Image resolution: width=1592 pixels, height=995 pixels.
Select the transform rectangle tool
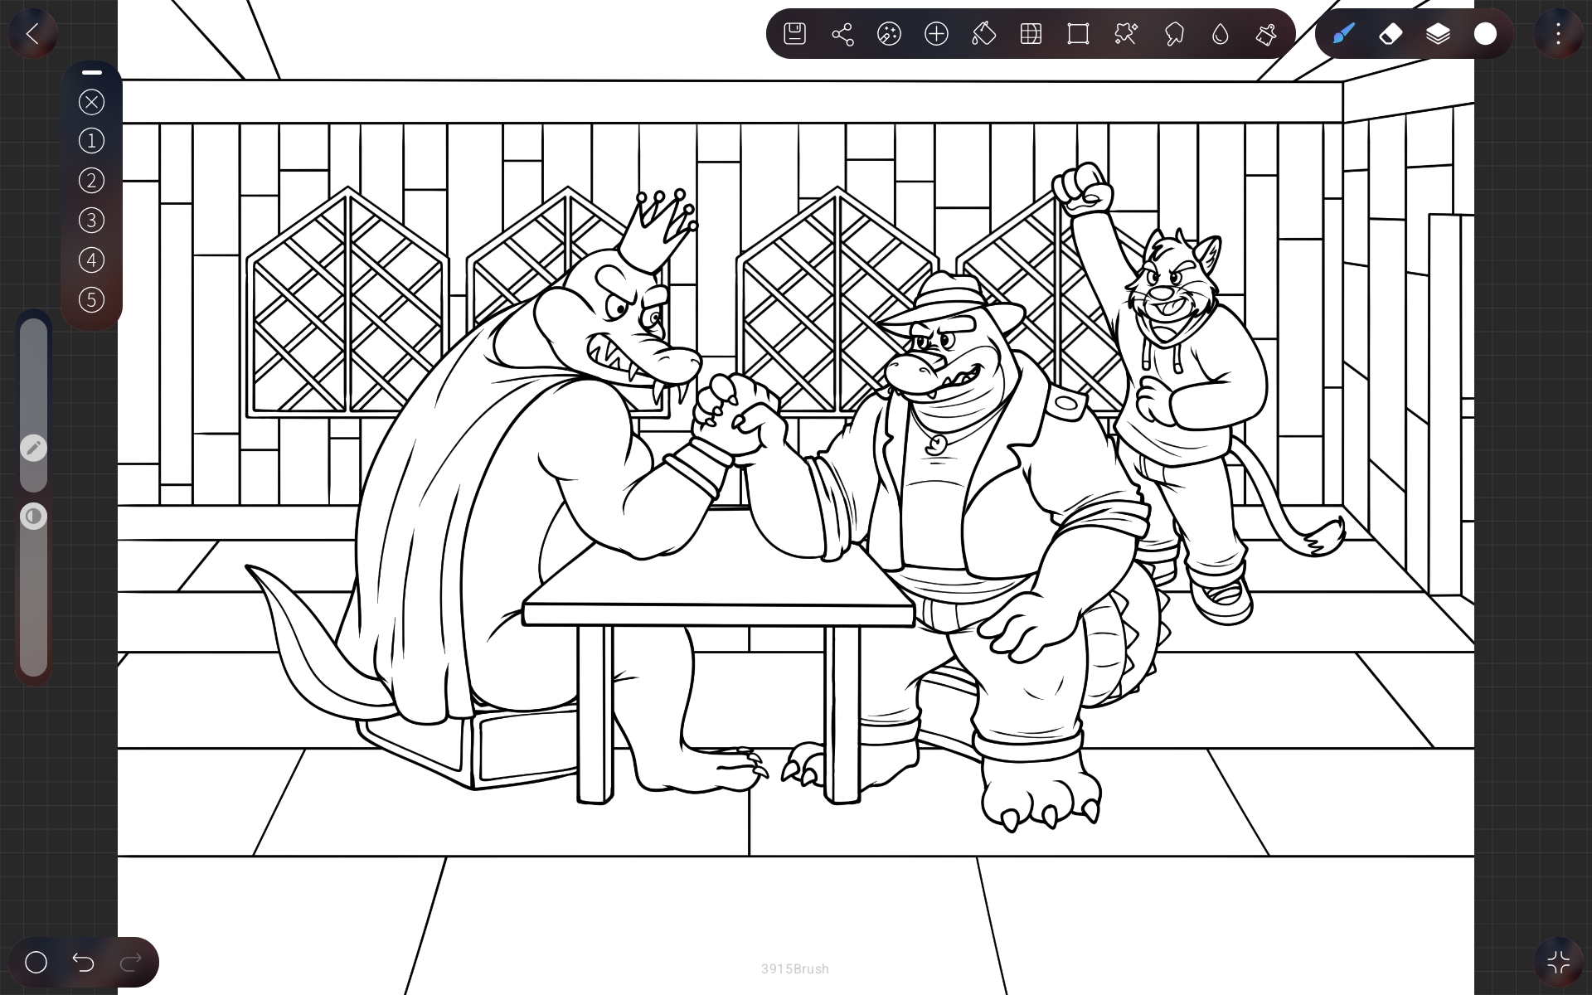[x=1078, y=34]
